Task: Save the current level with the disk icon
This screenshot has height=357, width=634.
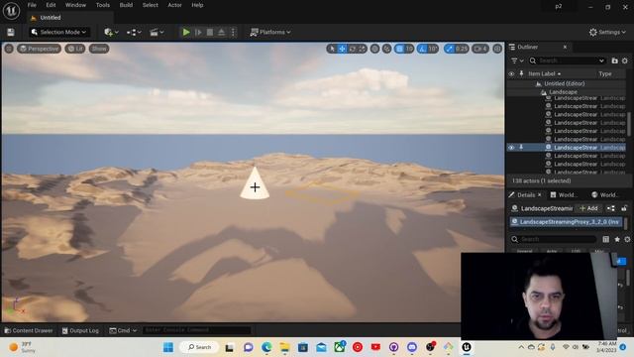Action: point(11,32)
